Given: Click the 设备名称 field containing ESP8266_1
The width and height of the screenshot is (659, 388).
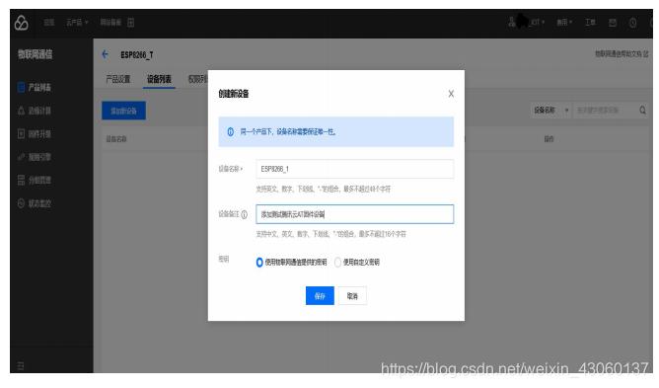Looking at the screenshot, I should pyautogui.click(x=355, y=169).
